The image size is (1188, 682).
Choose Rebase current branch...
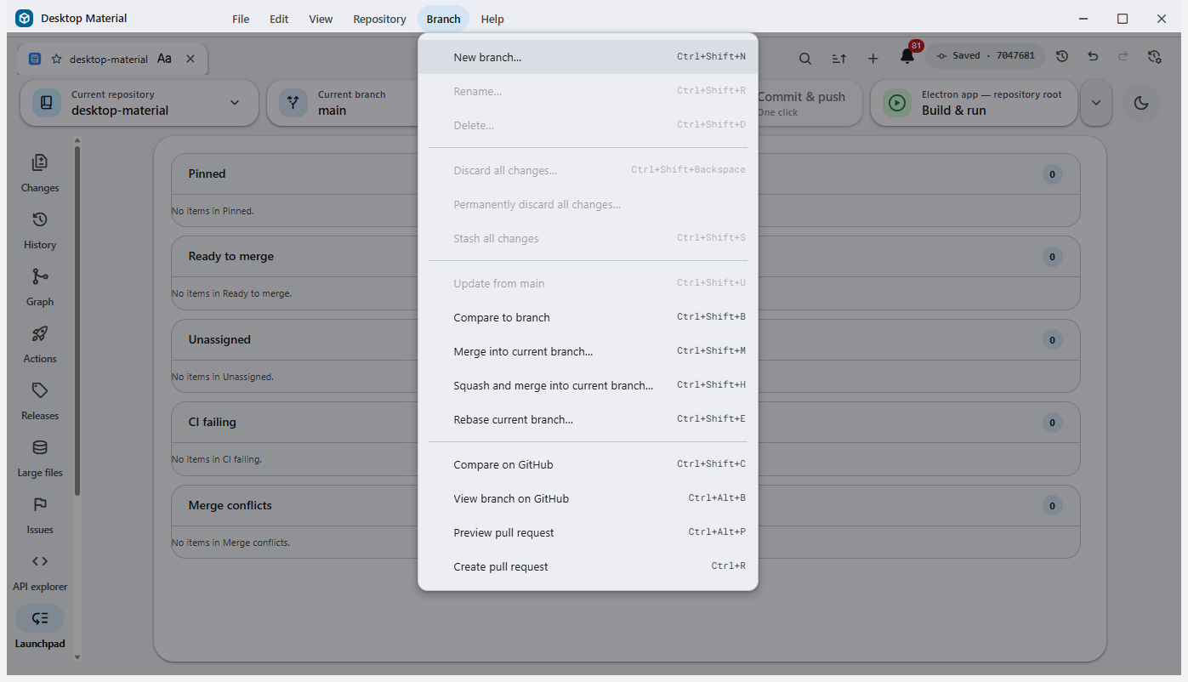(588, 419)
